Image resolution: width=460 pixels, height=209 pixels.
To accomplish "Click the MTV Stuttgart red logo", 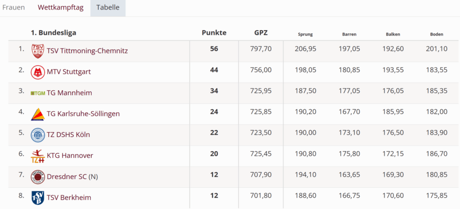I will tap(38, 72).
